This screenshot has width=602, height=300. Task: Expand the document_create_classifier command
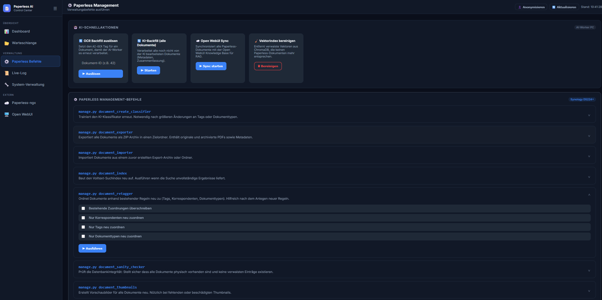click(x=589, y=115)
